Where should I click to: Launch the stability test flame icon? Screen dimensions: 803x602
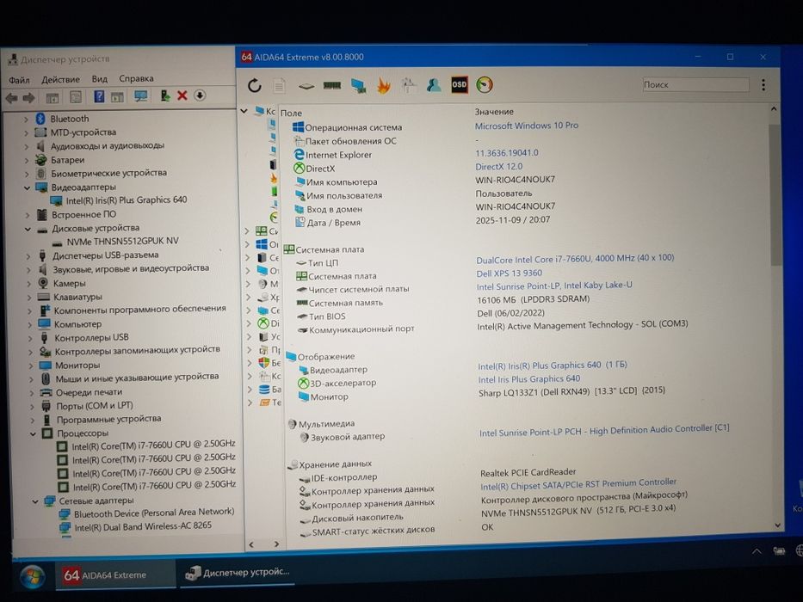coord(384,85)
